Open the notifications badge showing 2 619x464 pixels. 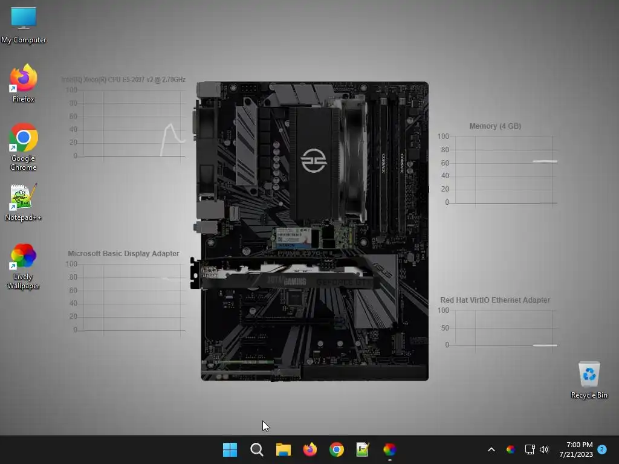coord(601,449)
